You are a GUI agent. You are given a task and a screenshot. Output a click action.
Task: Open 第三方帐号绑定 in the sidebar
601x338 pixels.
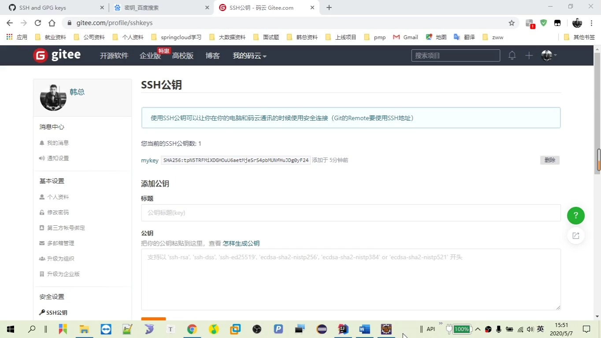click(x=62, y=228)
